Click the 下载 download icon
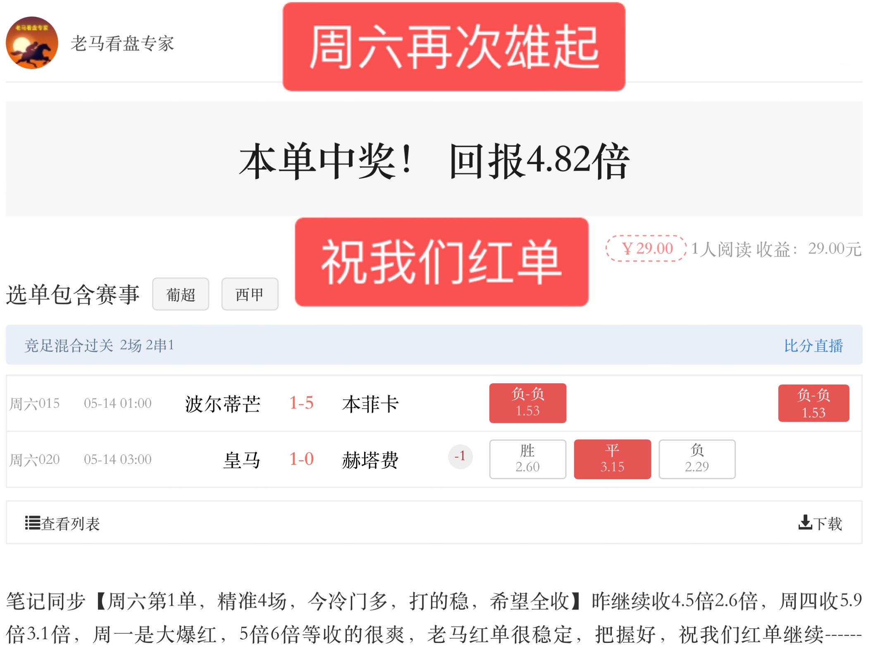Viewport: 873px width, 652px height. point(805,522)
